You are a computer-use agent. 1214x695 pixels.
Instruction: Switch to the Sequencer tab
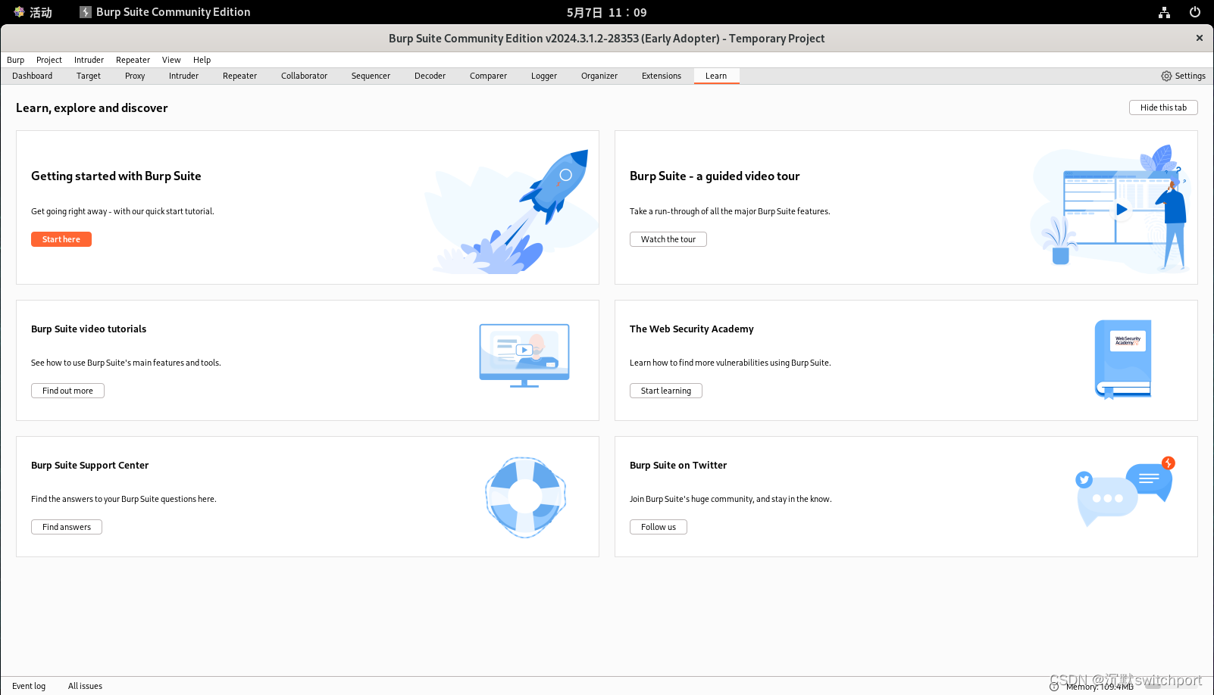pyautogui.click(x=371, y=76)
